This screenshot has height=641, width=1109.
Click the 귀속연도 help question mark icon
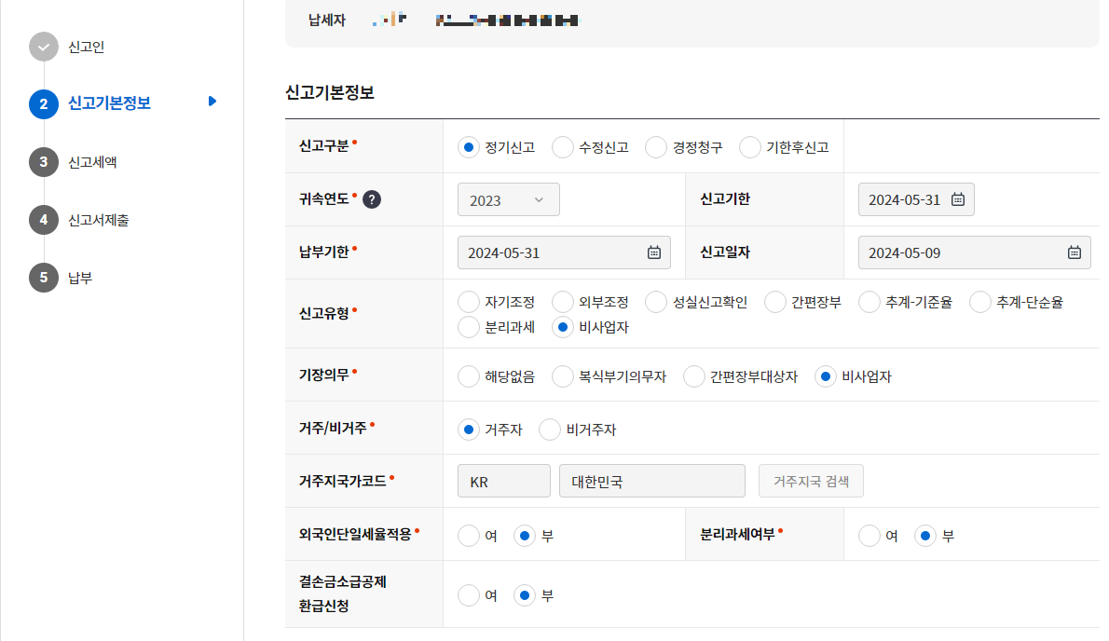pyautogui.click(x=371, y=198)
